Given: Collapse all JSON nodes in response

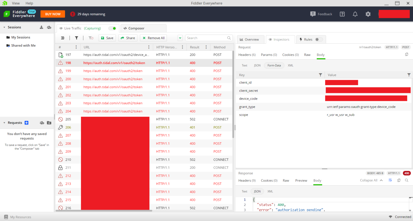Looking at the screenshot, I should coord(371,180).
